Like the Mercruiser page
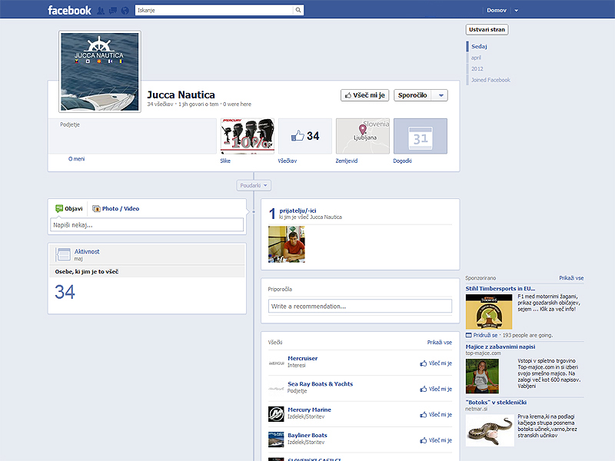 click(x=436, y=363)
